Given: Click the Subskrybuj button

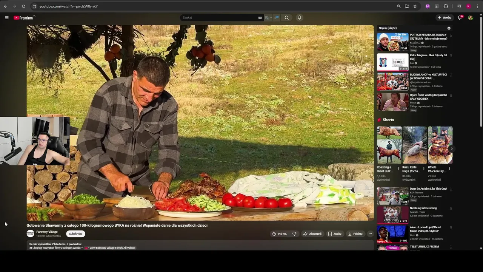Looking at the screenshot, I should pos(75,234).
